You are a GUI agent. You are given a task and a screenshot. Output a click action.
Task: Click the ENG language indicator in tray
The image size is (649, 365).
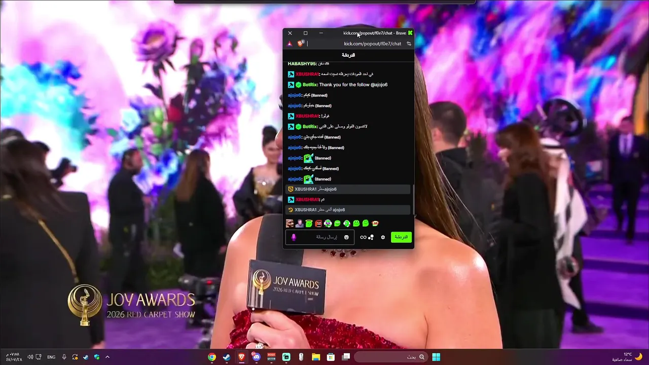tap(51, 357)
